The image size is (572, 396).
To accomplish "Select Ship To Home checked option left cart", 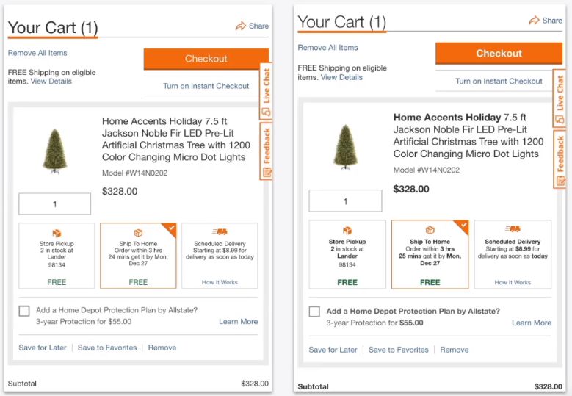I will (x=138, y=256).
